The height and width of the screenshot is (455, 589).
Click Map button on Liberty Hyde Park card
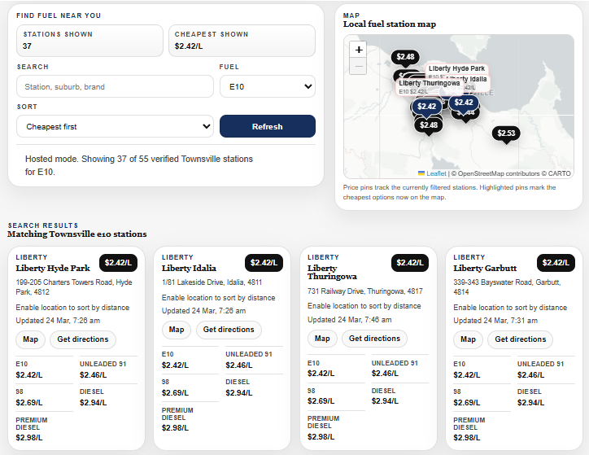[30, 339]
